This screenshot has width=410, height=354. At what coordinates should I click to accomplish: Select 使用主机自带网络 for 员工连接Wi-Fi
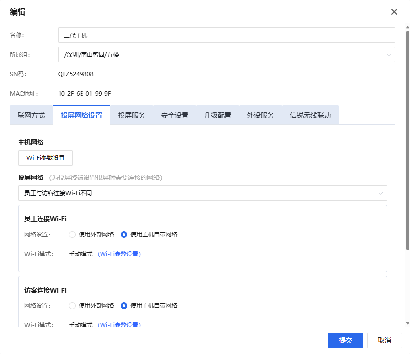[124, 235]
